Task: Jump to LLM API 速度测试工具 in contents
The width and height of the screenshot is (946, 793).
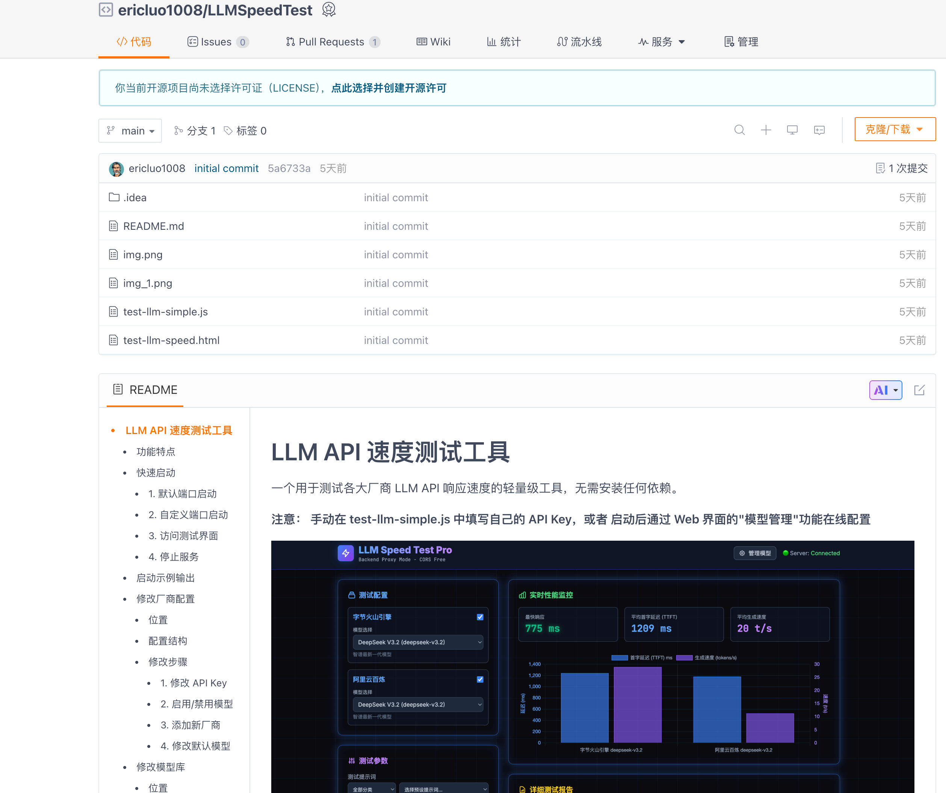Action: 179,431
